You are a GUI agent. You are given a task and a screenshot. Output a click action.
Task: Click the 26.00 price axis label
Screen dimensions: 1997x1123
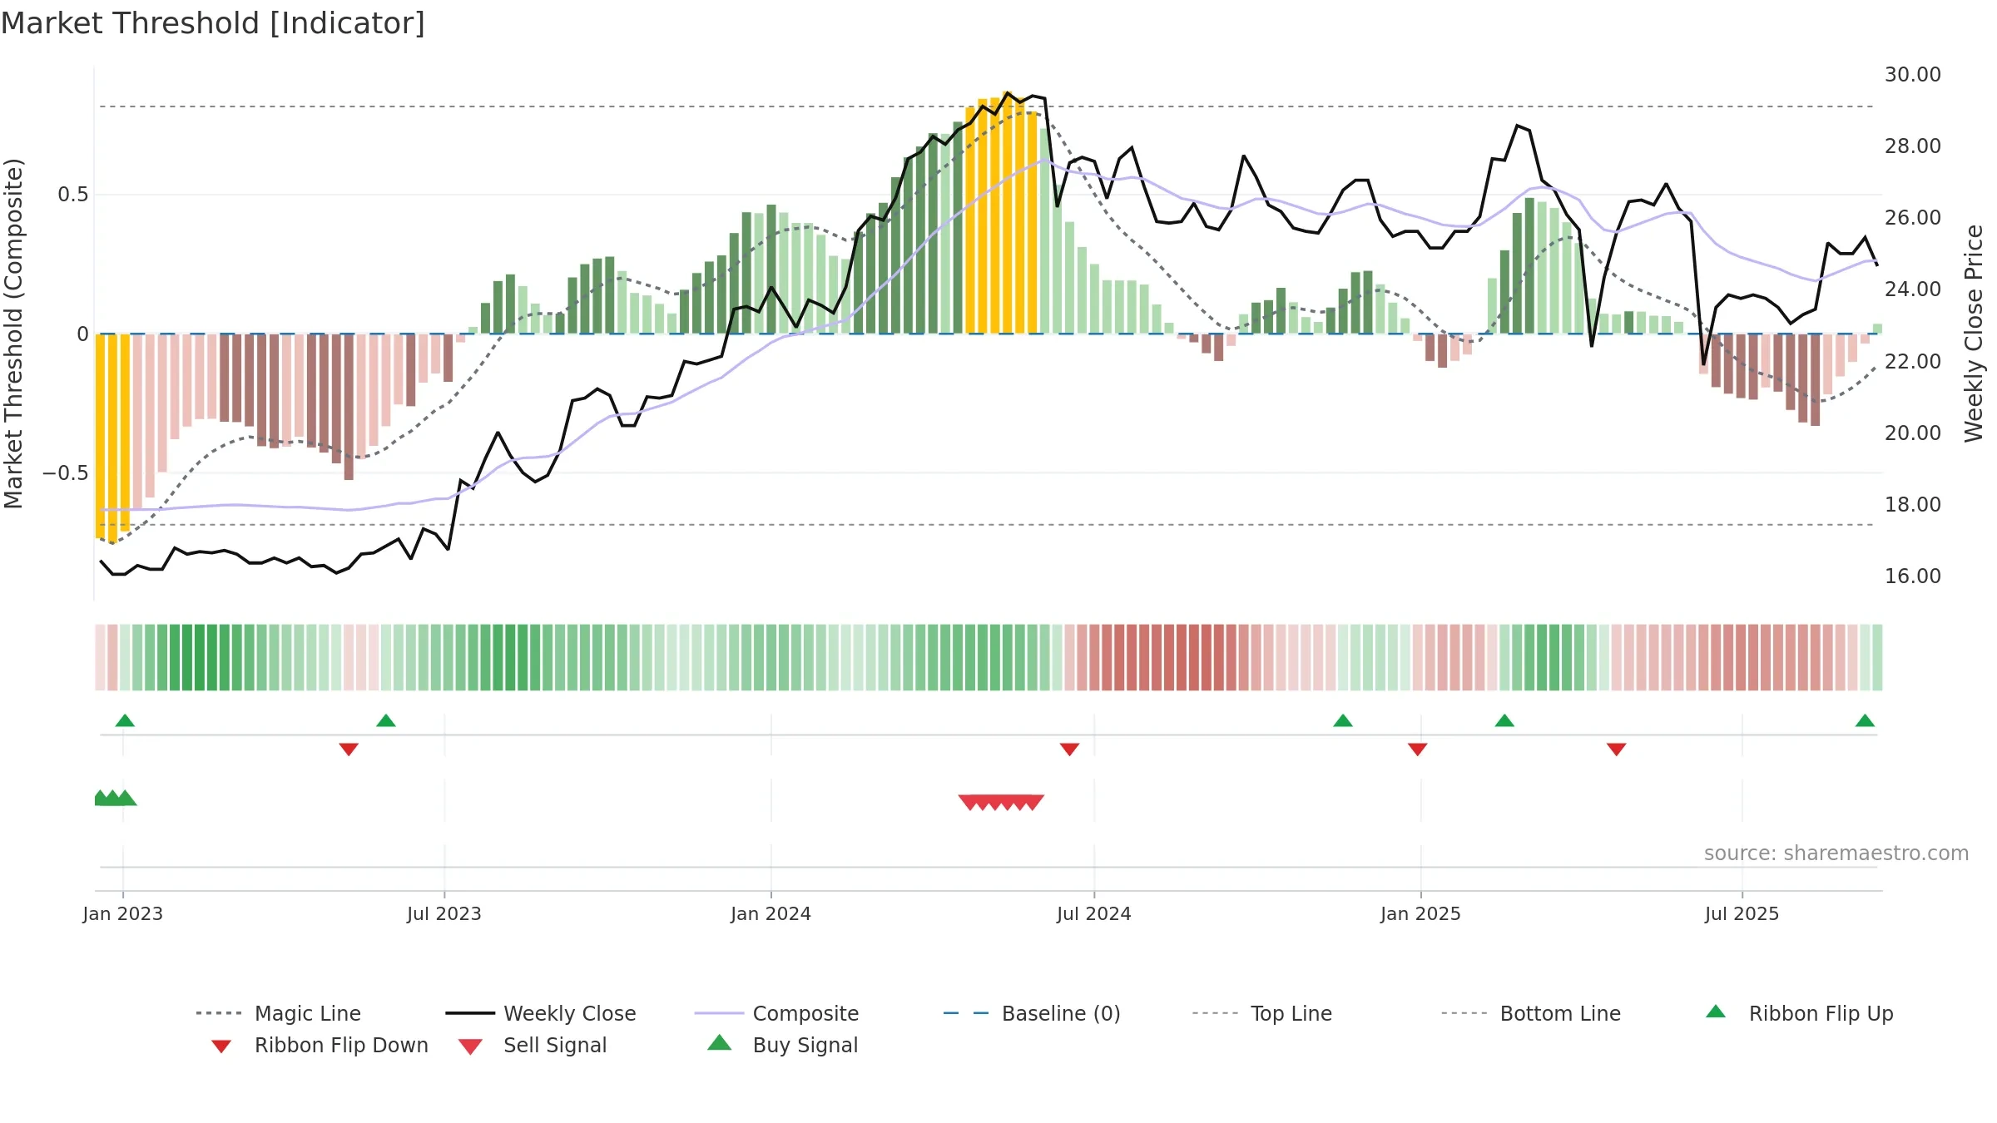point(1913,217)
